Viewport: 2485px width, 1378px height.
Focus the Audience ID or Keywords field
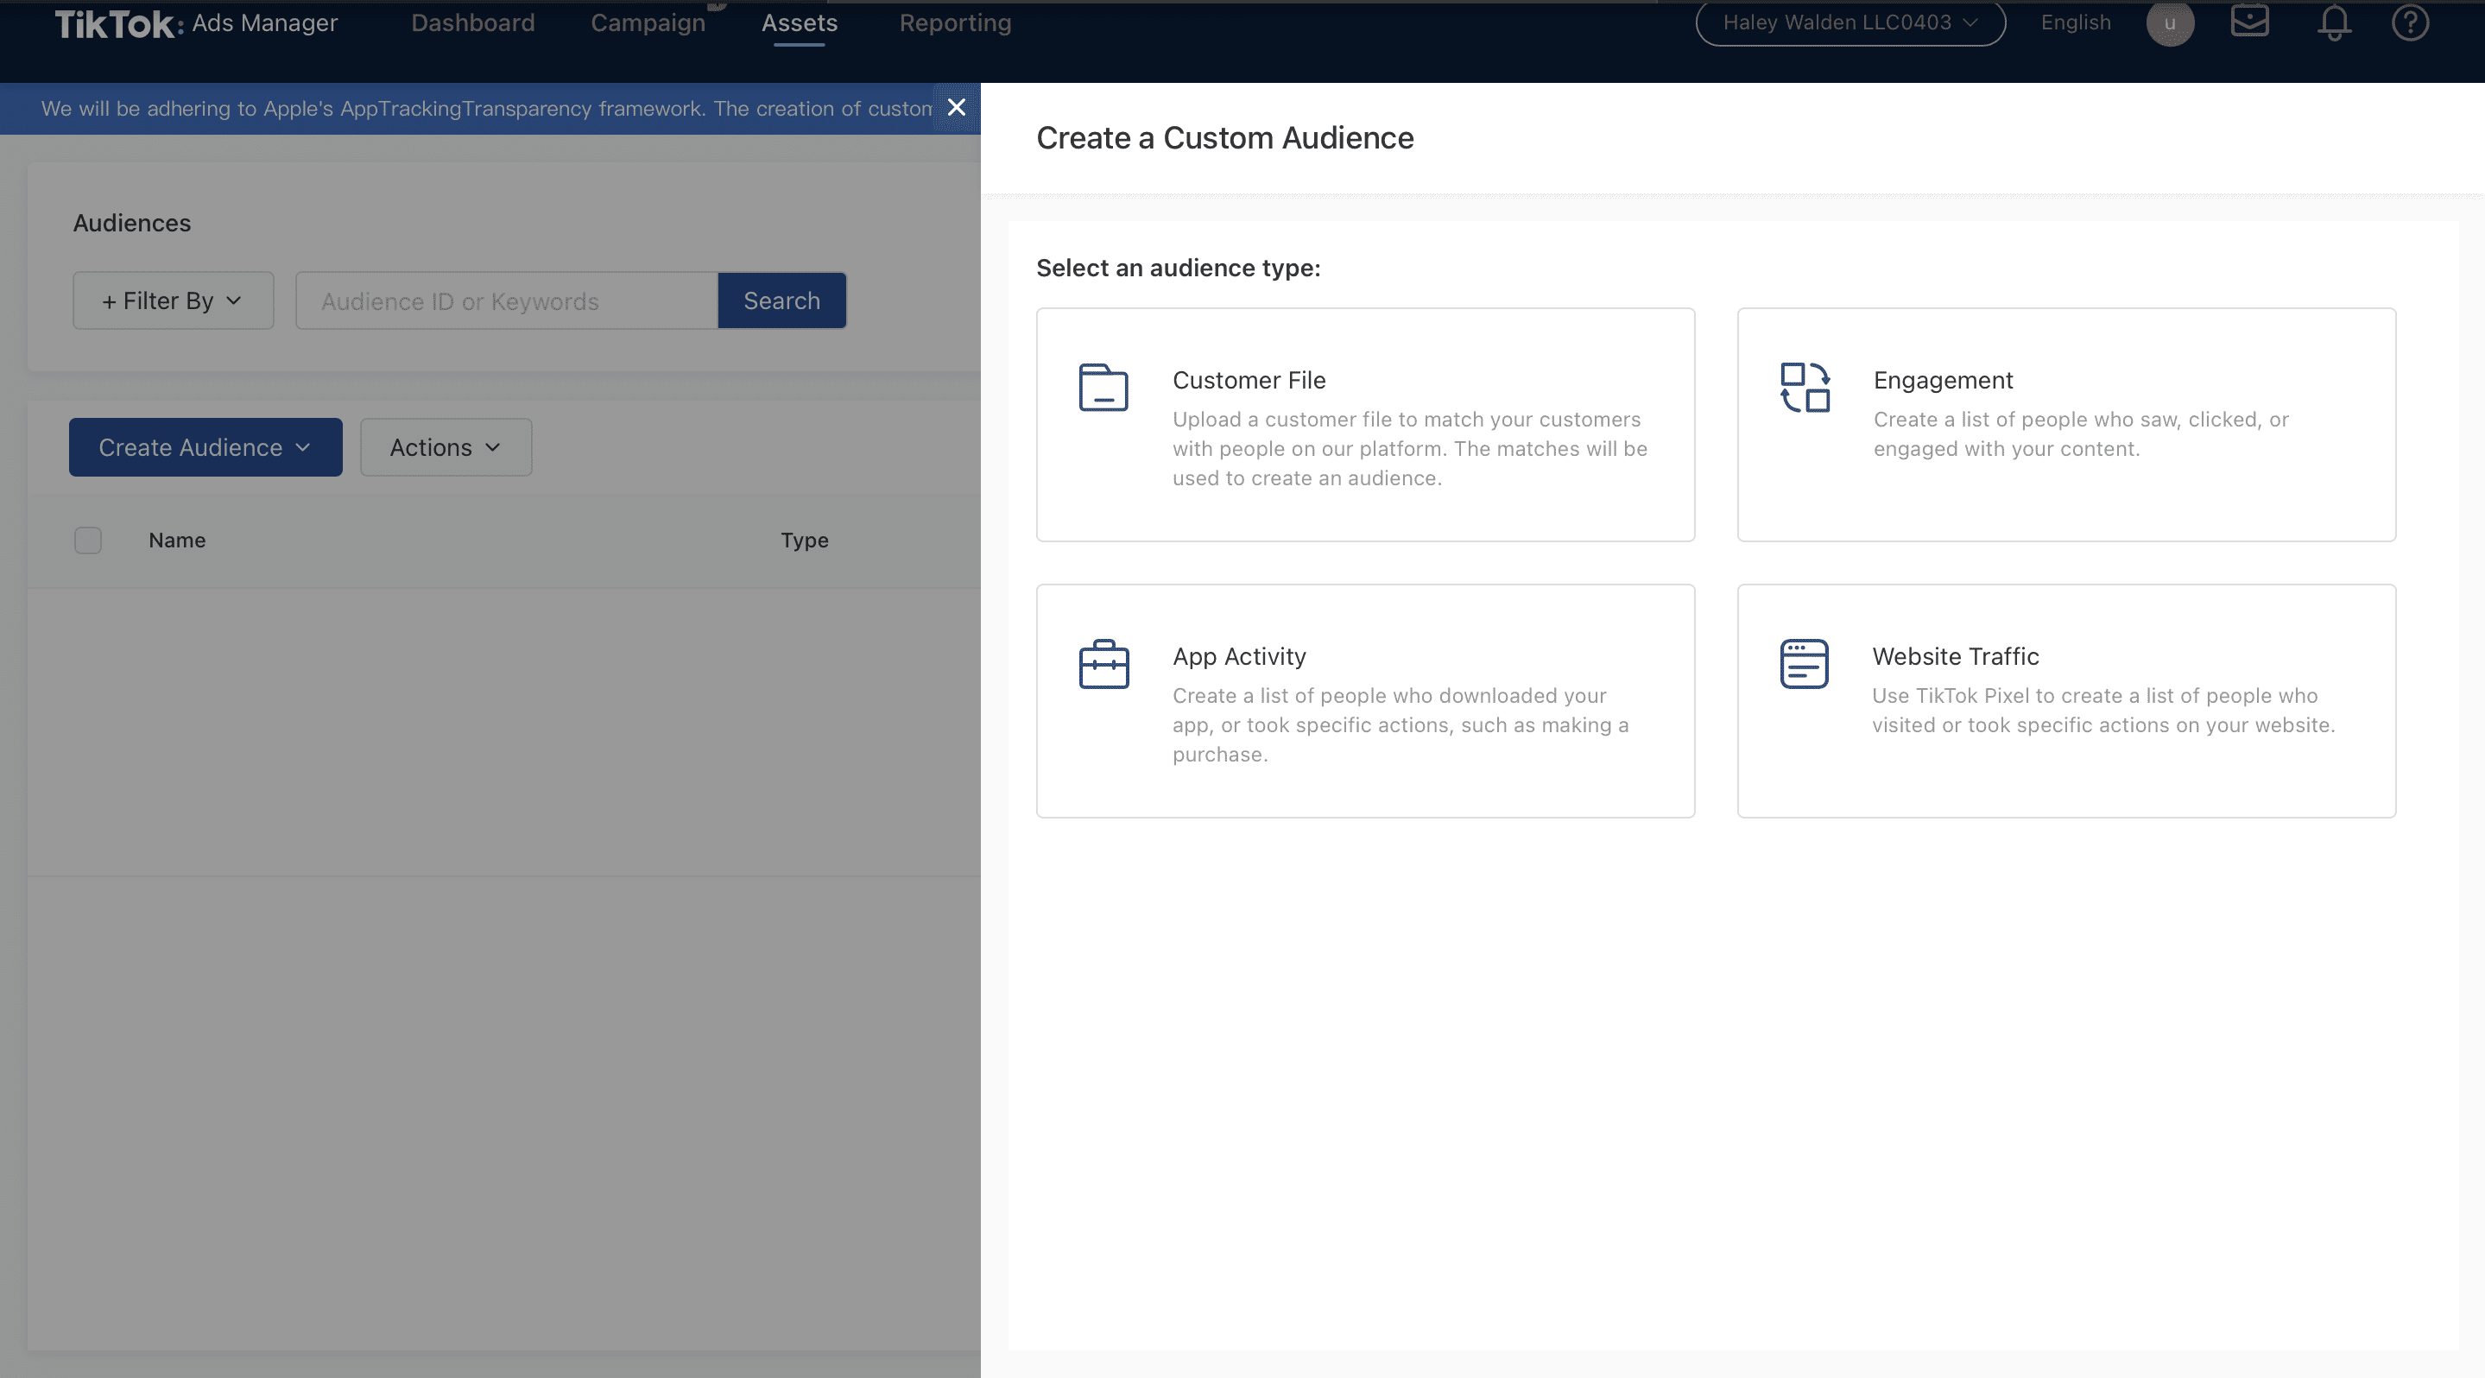[507, 300]
